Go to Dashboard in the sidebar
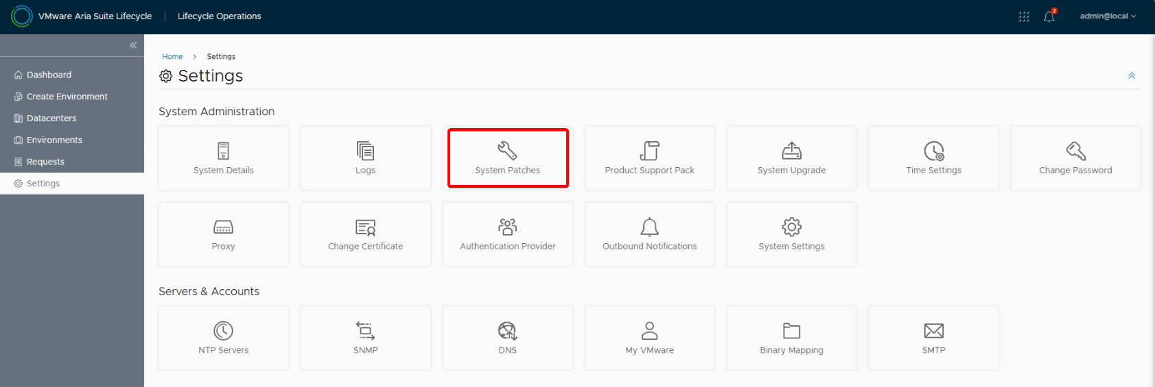 click(x=49, y=75)
